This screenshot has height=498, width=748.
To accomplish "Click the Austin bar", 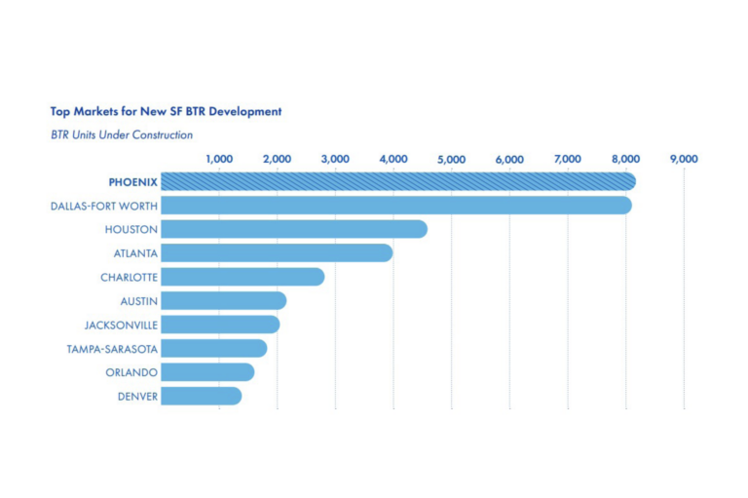I will (223, 301).
